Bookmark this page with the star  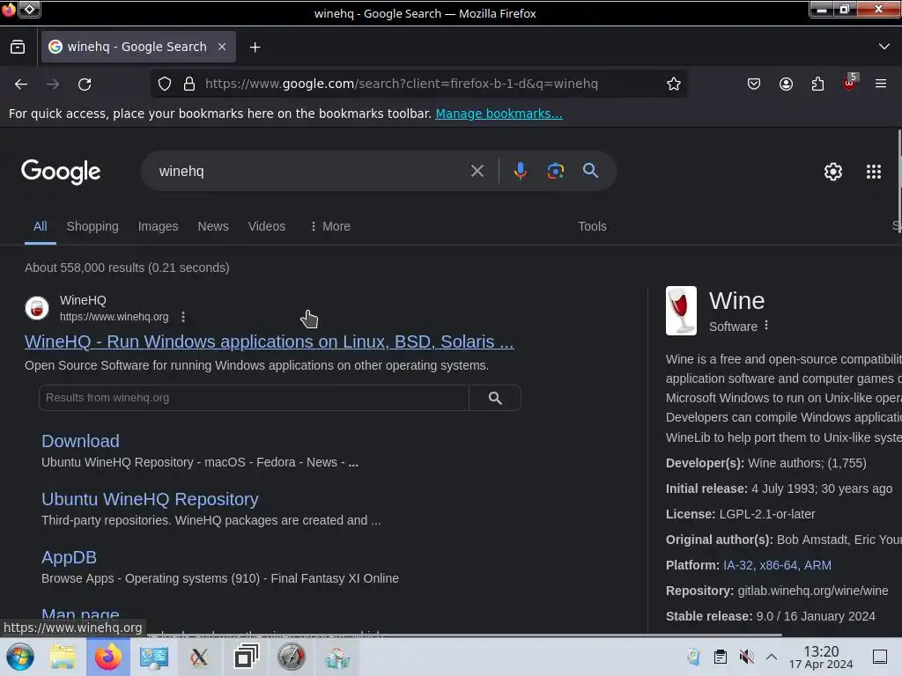click(674, 84)
